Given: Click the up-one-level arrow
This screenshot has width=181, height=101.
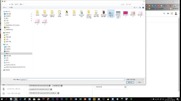Looking at the screenshot, I should tap(10, 4).
